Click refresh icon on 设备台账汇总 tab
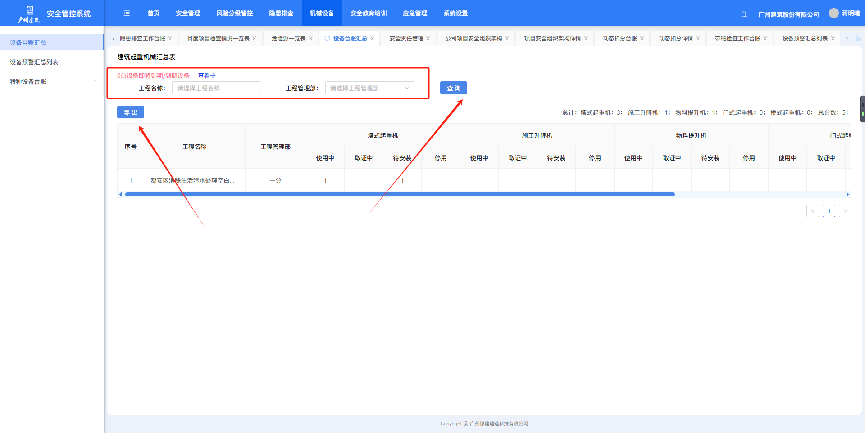Image resolution: width=865 pixels, height=433 pixels. click(327, 39)
